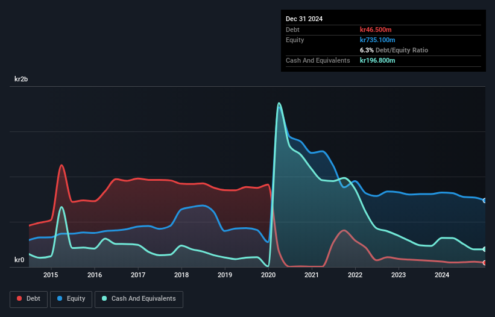Click the 2017 x-axis label
This screenshot has height=317, width=495.
(138, 275)
